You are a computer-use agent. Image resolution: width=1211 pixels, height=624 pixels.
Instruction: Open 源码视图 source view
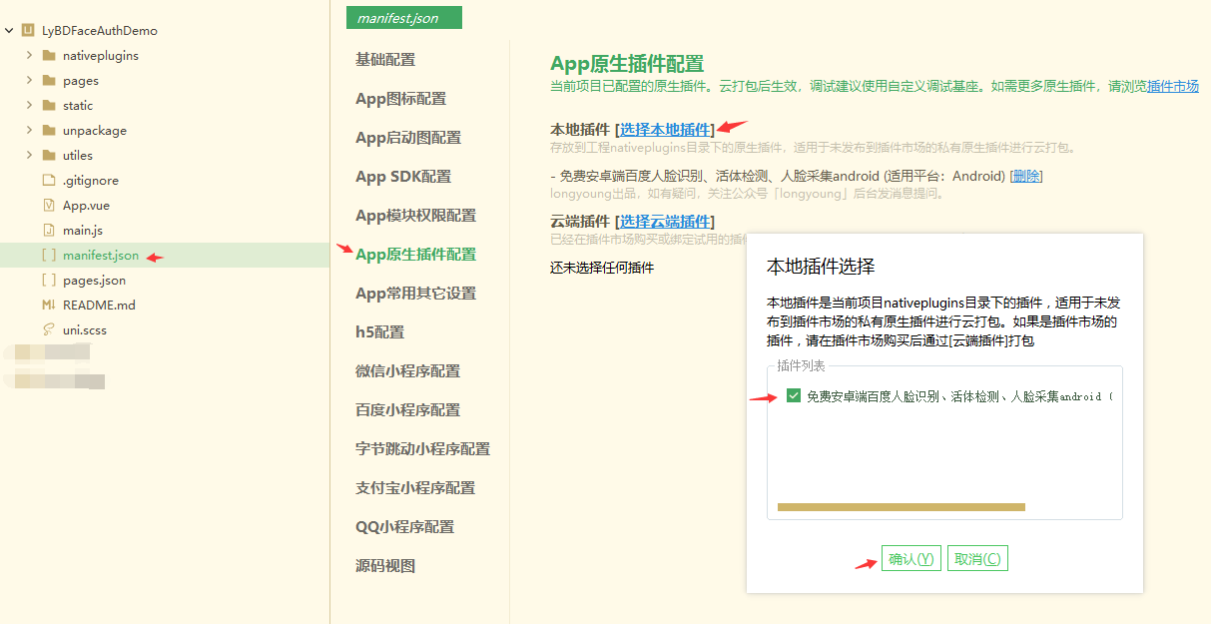(385, 566)
